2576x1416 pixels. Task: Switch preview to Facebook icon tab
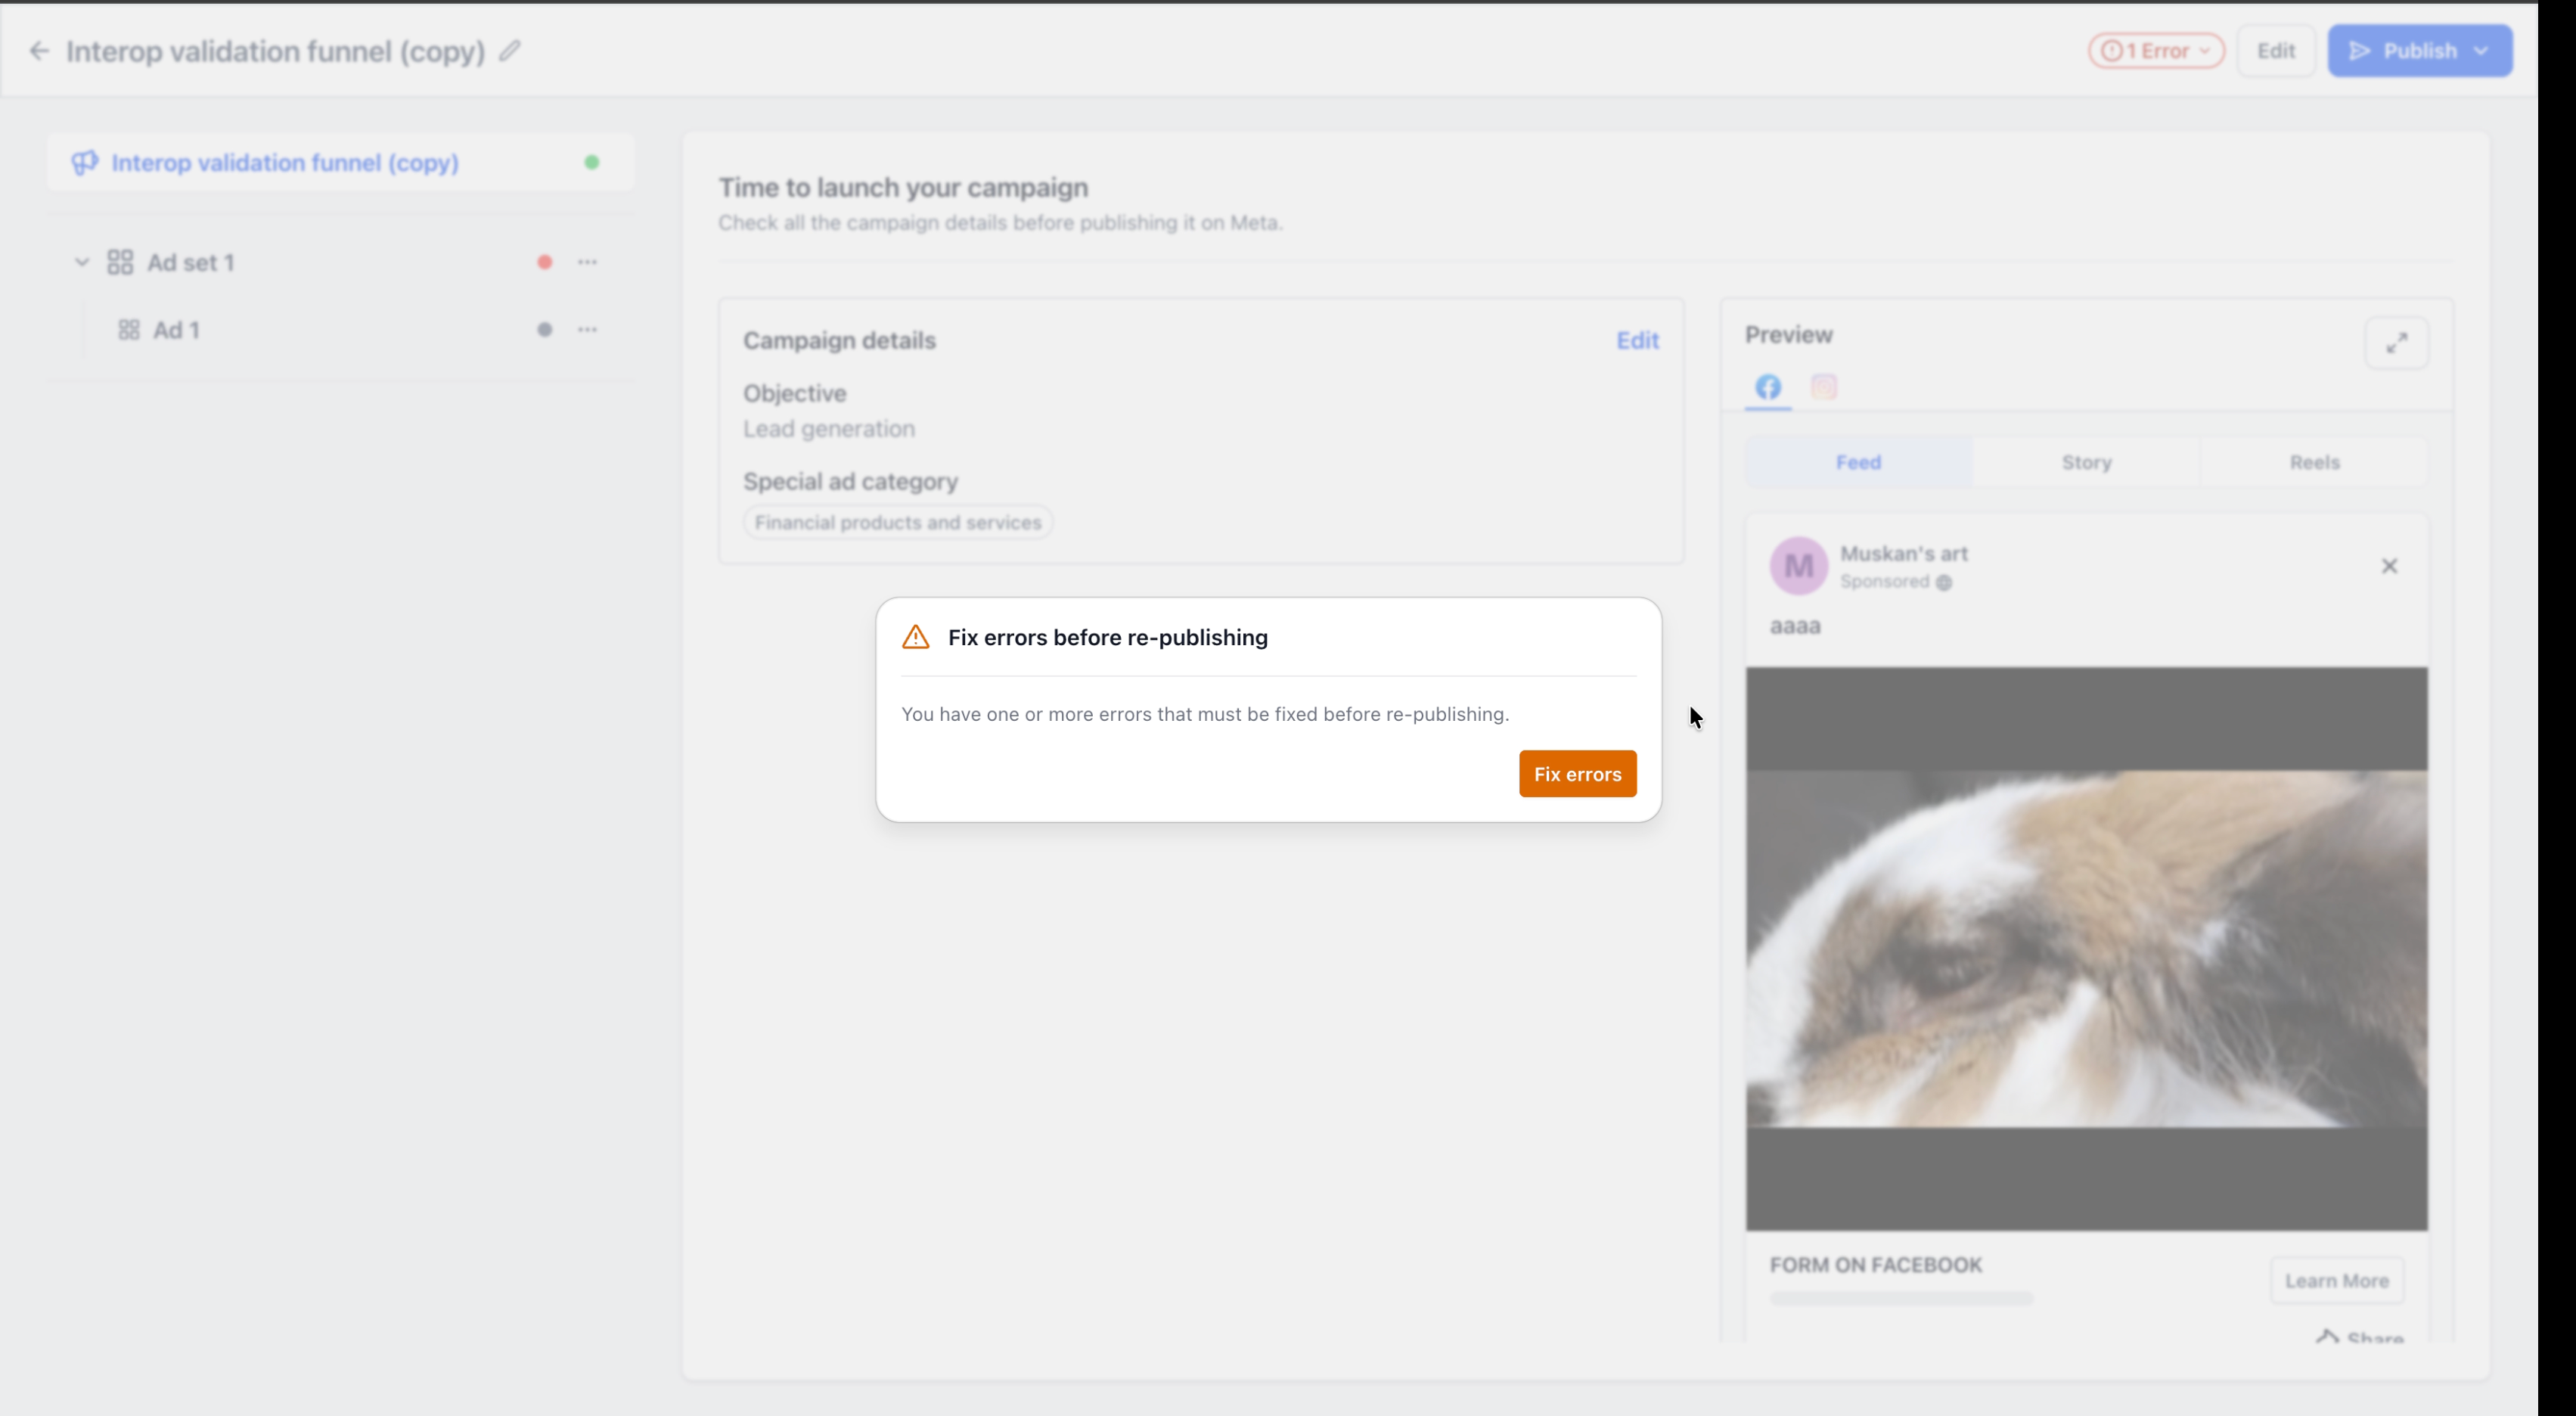click(x=1768, y=387)
